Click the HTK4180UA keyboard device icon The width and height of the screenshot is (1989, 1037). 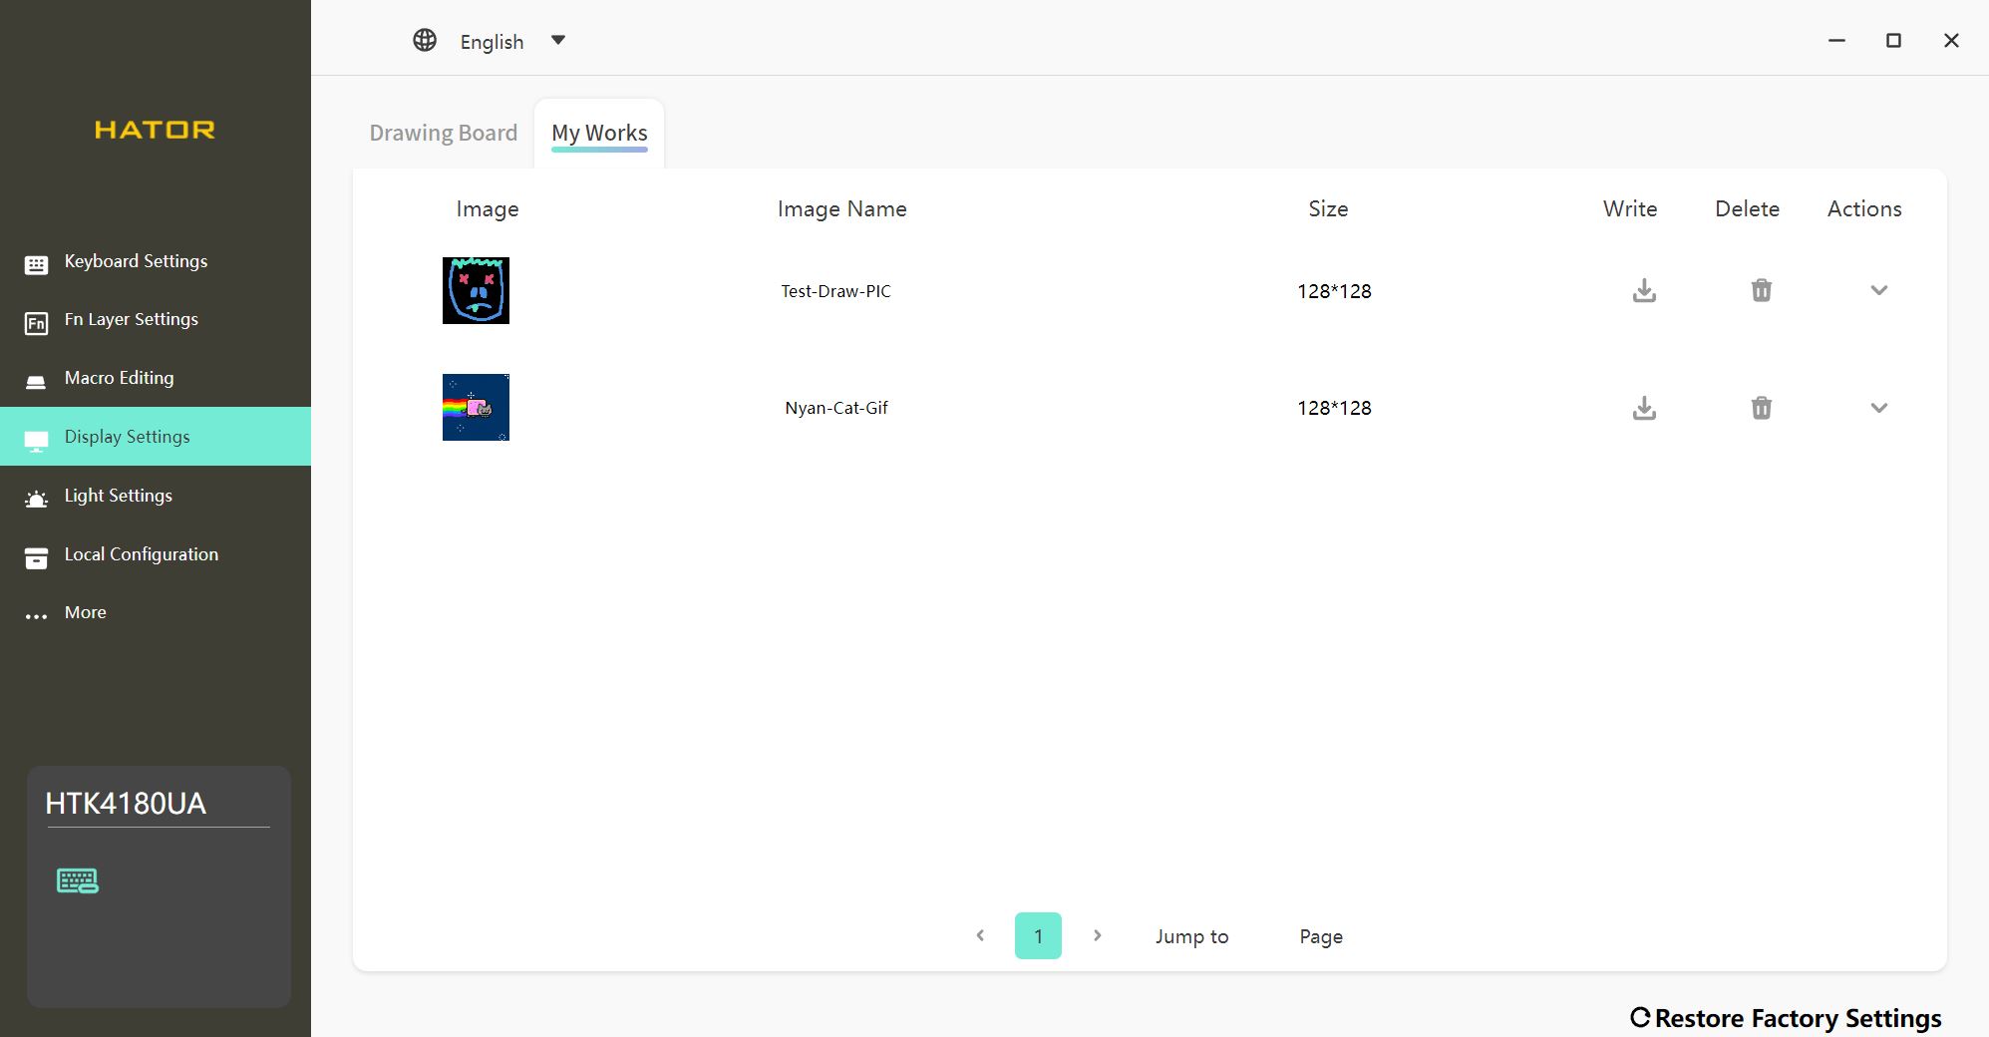click(x=78, y=880)
